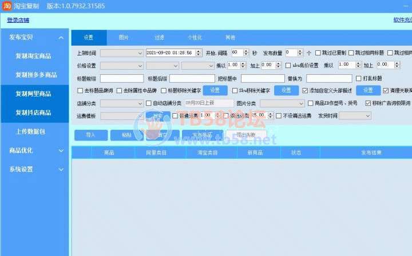This screenshot has width=412, height=256.
Task: Enable the 自动店铺分类 checkbox
Action: point(149,103)
